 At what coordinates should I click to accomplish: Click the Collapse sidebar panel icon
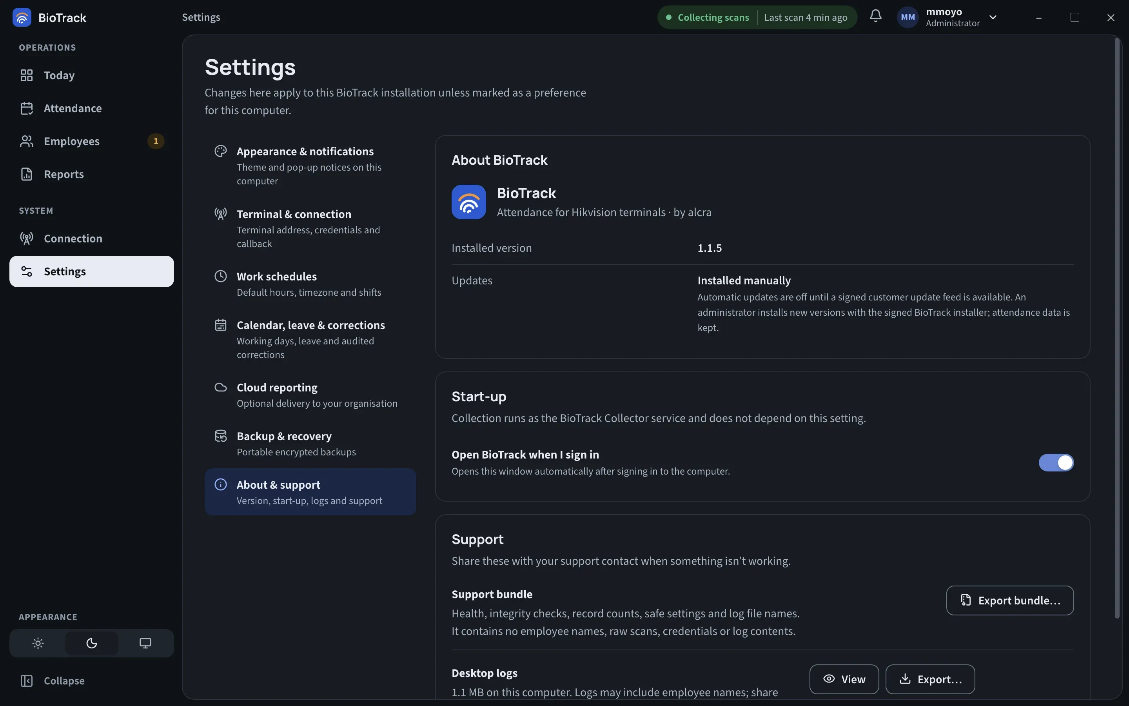(27, 681)
